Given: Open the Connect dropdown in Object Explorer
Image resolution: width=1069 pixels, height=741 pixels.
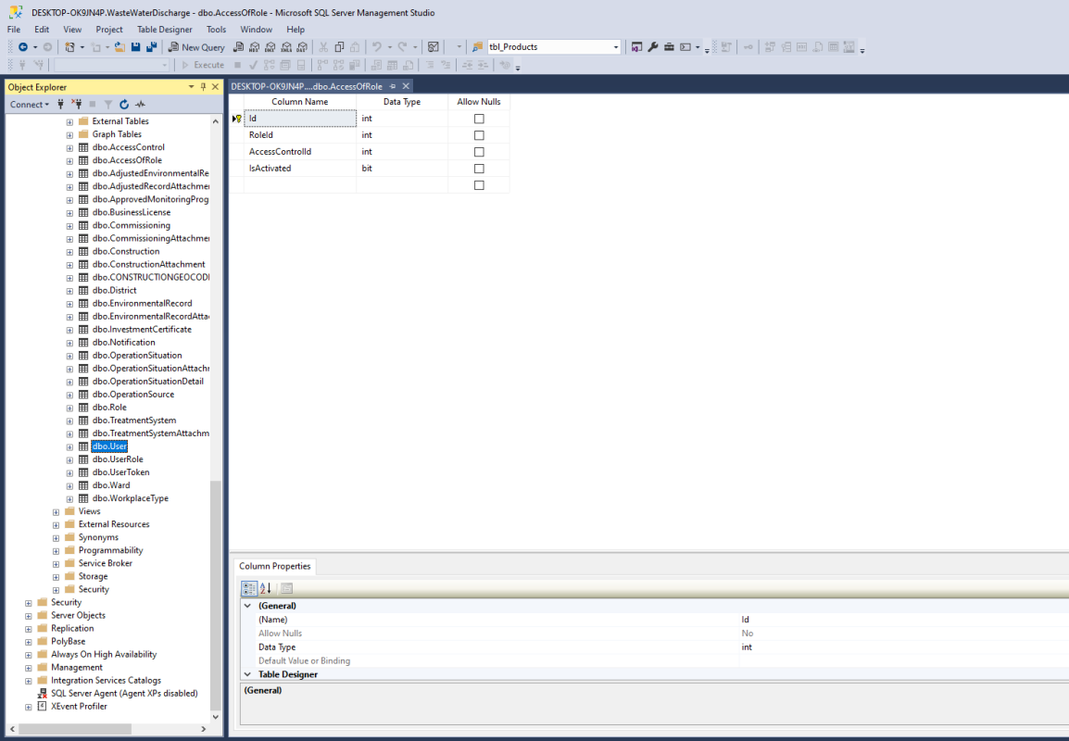Looking at the screenshot, I should click(x=31, y=105).
